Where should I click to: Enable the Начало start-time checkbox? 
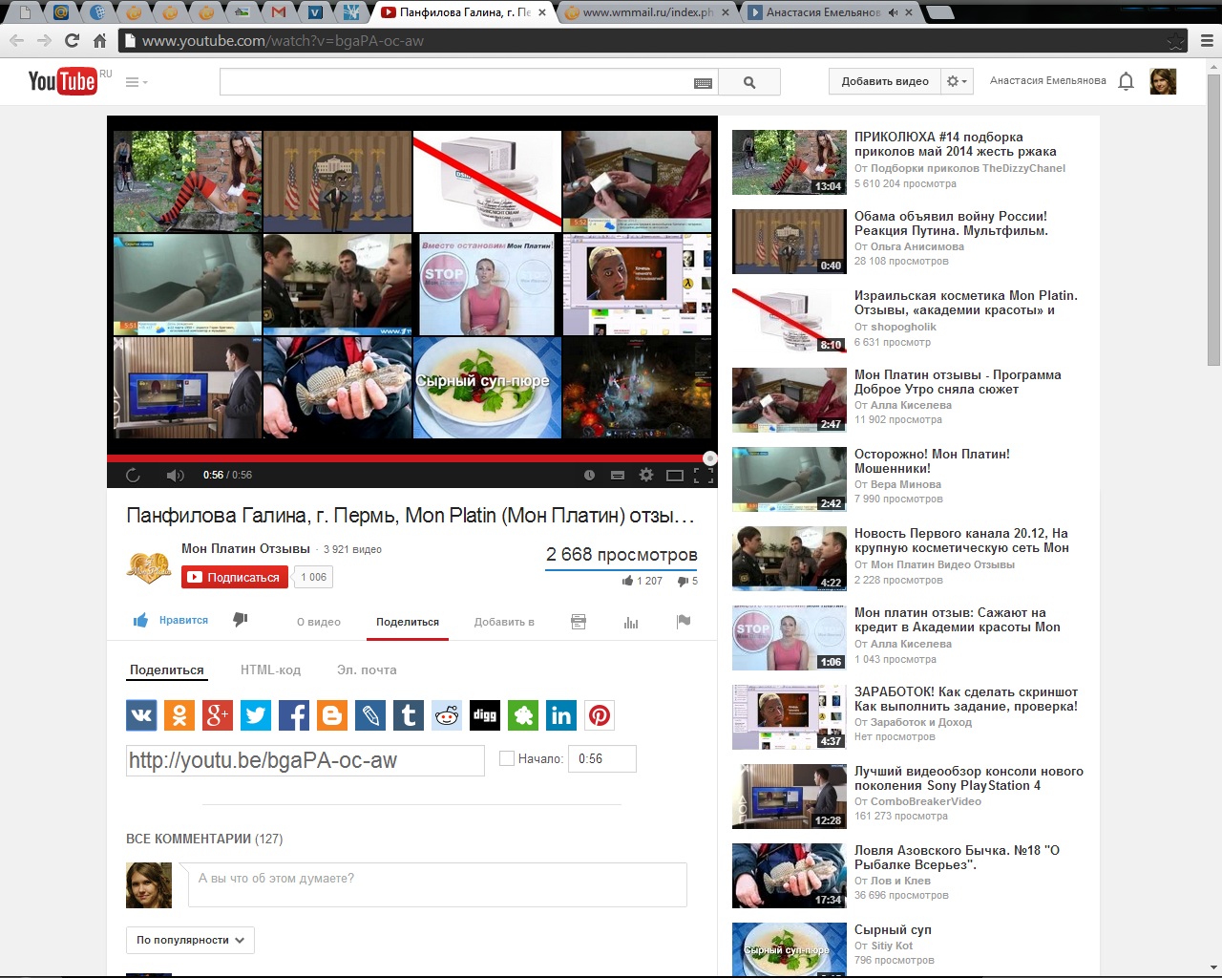pos(507,758)
